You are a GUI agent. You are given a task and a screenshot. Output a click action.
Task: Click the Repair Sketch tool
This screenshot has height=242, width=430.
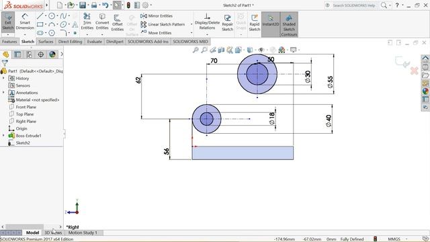(227, 22)
